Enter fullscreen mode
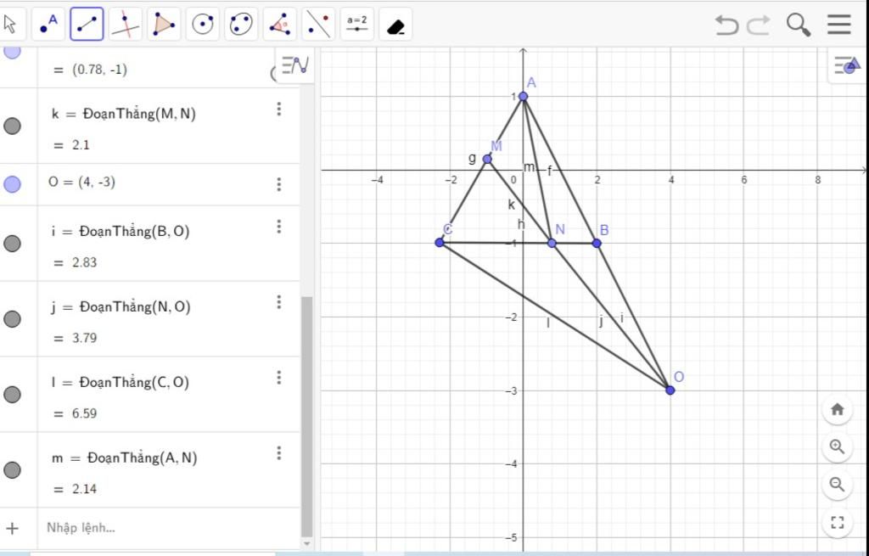Screen dimensions: 869x556 point(837,522)
